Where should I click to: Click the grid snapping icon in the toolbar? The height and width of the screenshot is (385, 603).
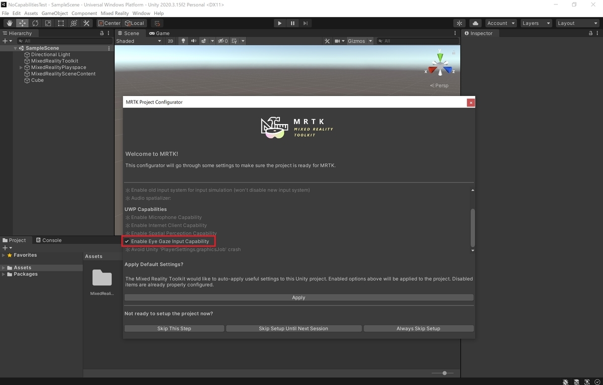coord(157,23)
